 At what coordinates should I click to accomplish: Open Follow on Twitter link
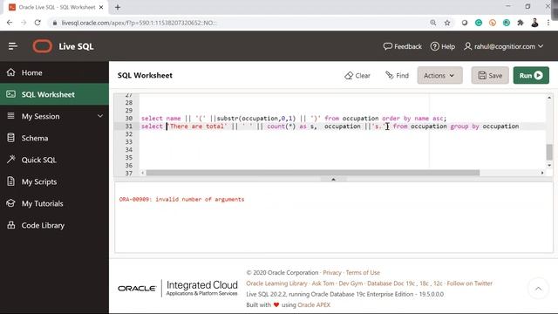tap(469, 283)
